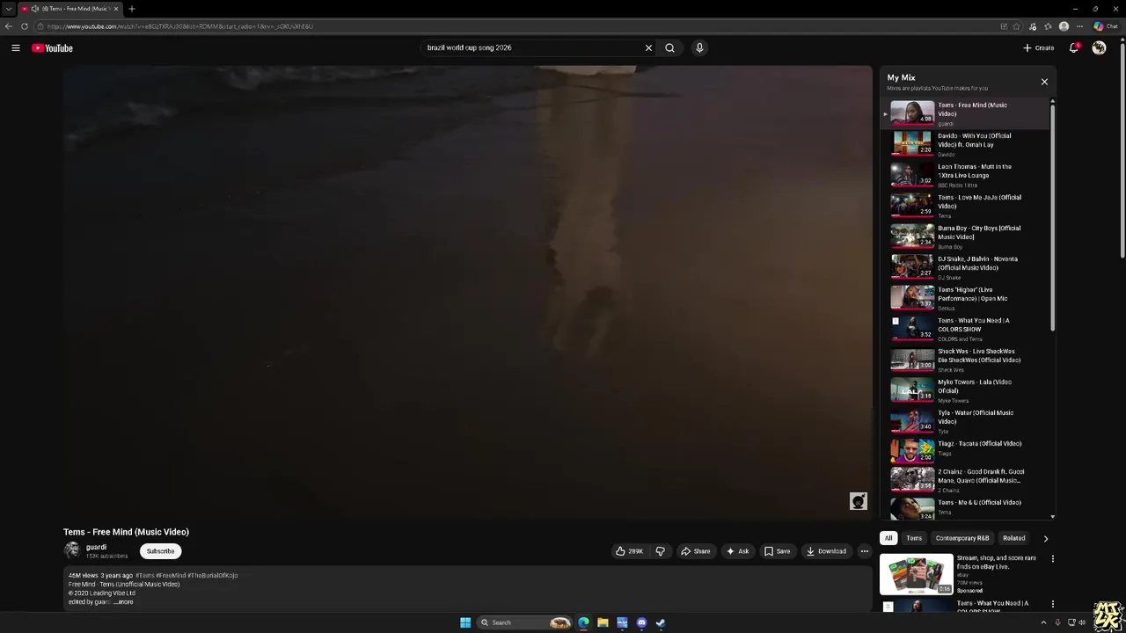Go to the YouTube home logo

(x=52, y=48)
